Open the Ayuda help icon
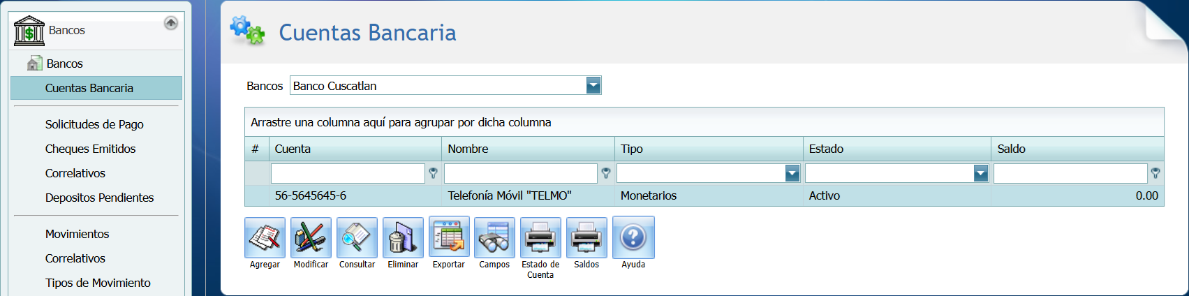Image resolution: width=1189 pixels, height=296 pixels. [633, 237]
